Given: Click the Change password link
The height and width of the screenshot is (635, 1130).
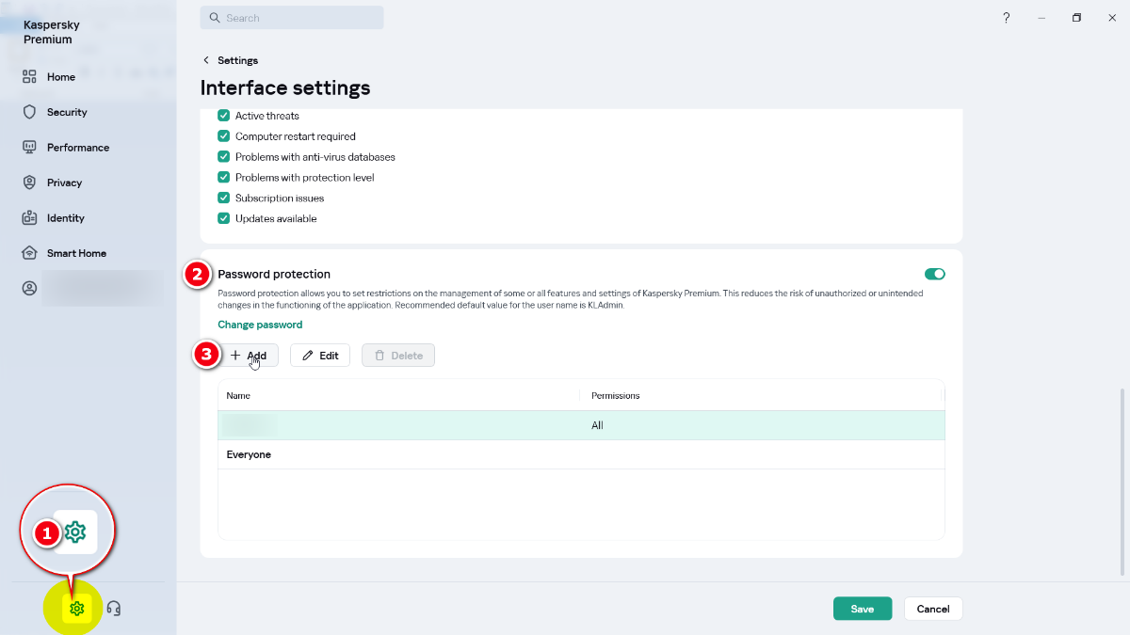Looking at the screenshot, I should pos(260,325).
